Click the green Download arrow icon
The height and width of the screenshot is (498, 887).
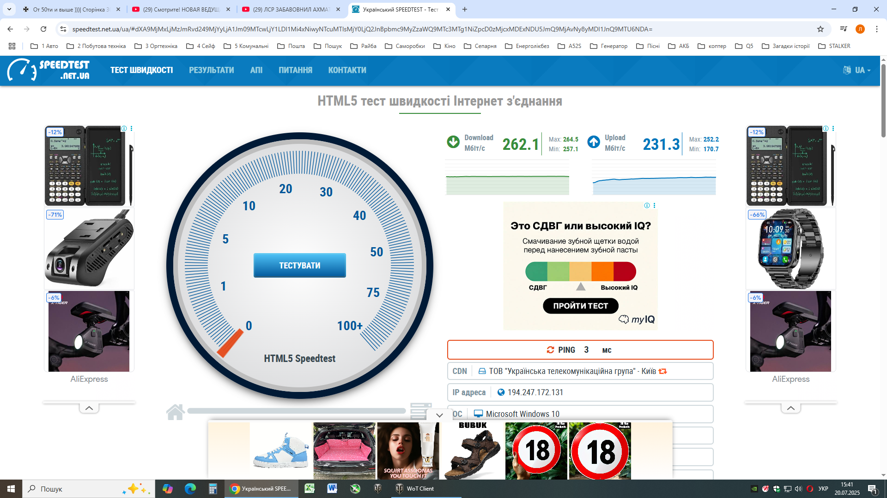coord(453,142)
